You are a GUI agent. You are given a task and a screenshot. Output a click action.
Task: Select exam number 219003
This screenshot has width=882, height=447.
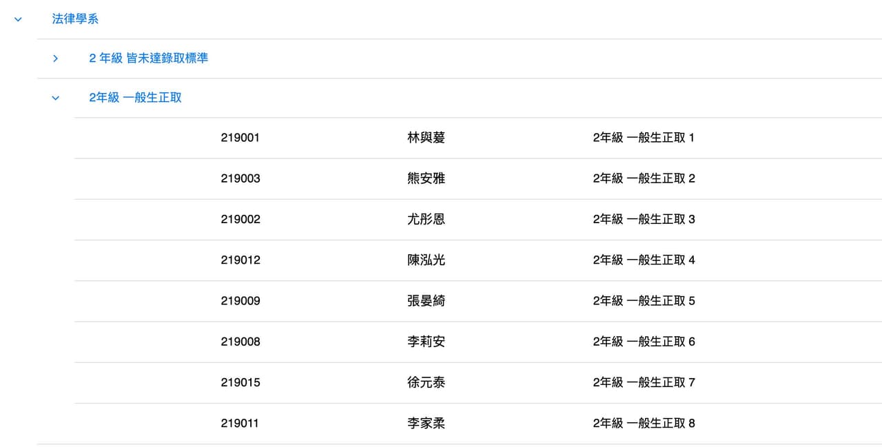(x=240, y=178)
